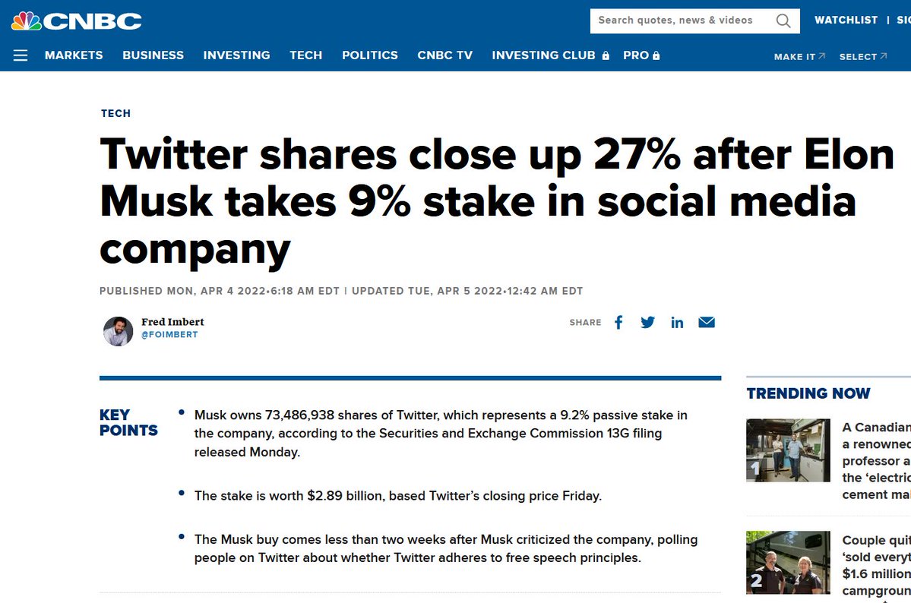Screen dimensions: 911x603
Task: Open the Tech section
Action: pyautogui.click(x=305, y=55)
